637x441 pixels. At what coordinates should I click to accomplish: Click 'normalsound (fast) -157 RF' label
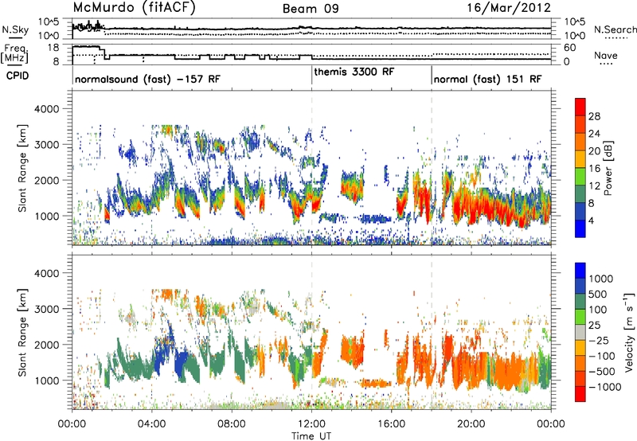click(x=147, y=79)
